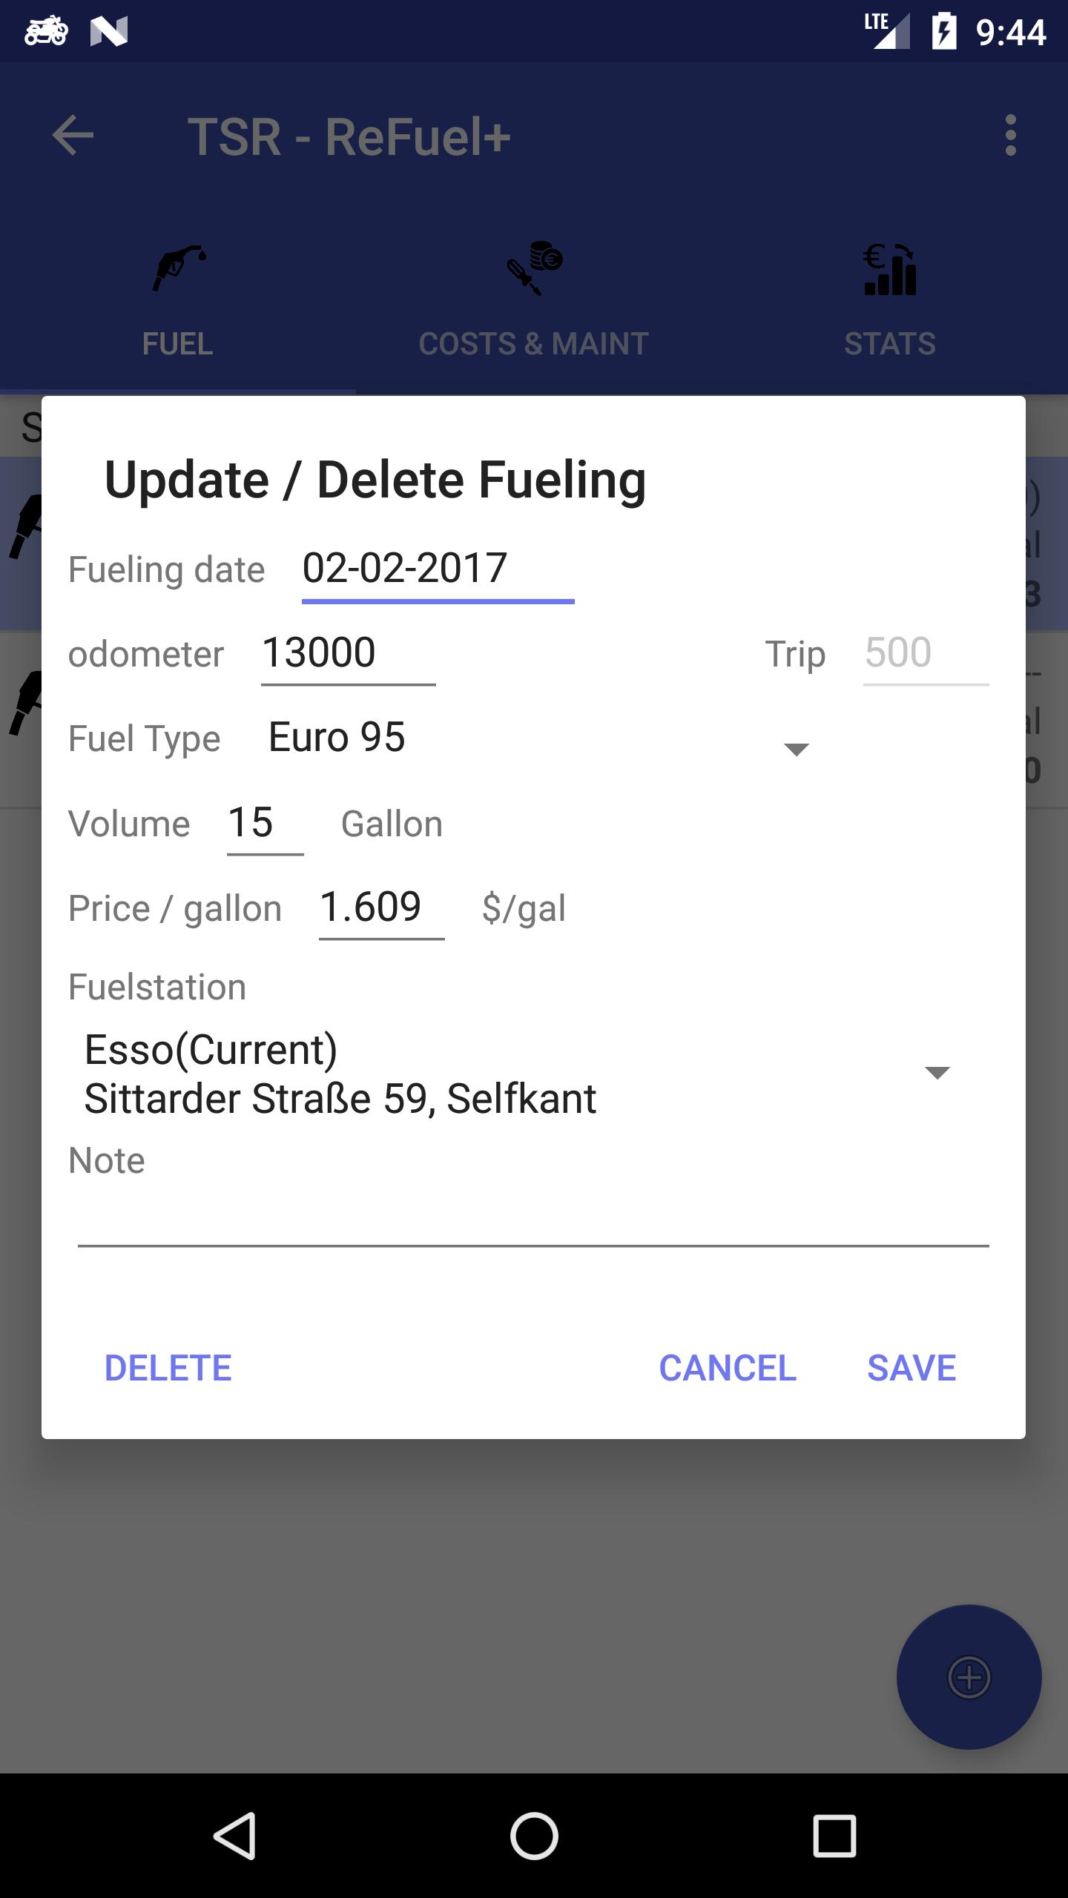1068x1898 pixels.
Task: Click CANCEL to dismiss the dialog
Action: [x=728, y=1368]
